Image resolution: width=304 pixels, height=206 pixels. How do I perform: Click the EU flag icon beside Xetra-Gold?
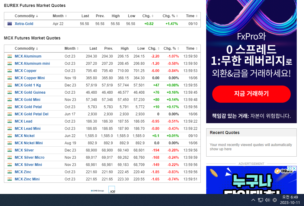[x=9, y=23]
